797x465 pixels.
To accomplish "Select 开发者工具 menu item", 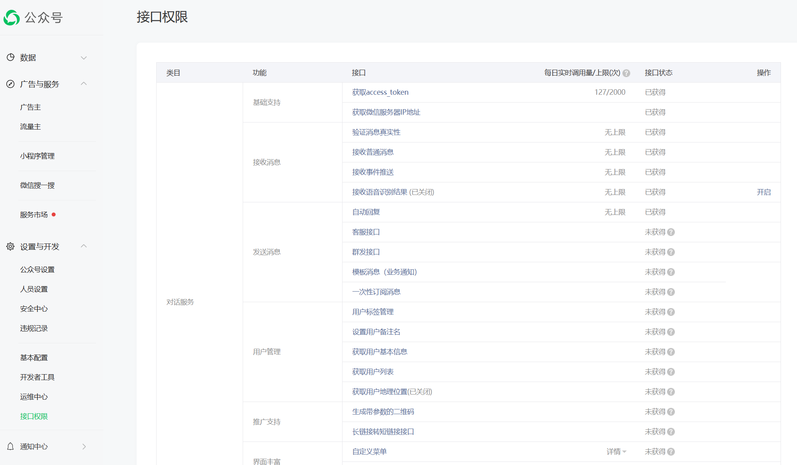I will pyautogui.click(x=37, y=377).
